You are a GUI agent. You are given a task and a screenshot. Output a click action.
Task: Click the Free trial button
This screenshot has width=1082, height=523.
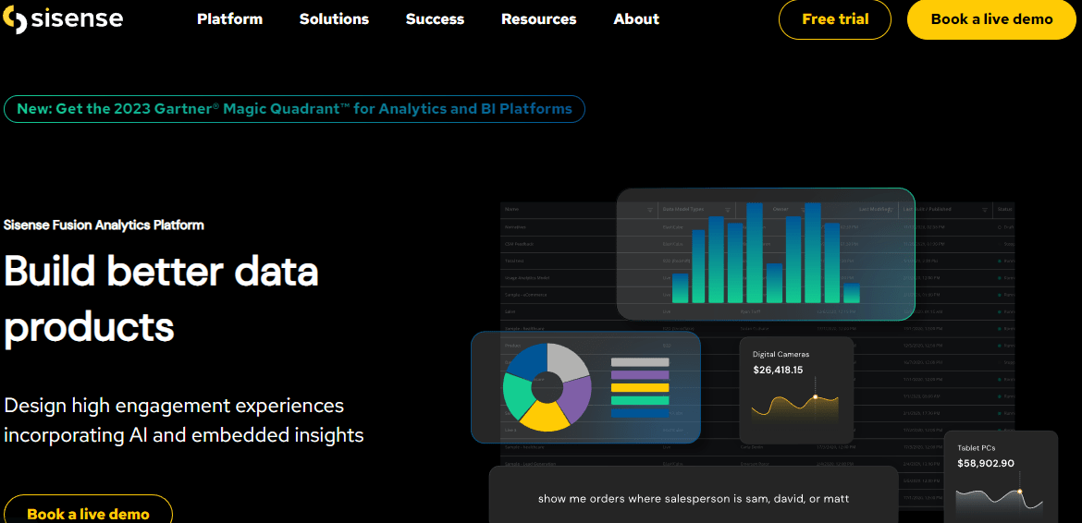pos(835,19)
